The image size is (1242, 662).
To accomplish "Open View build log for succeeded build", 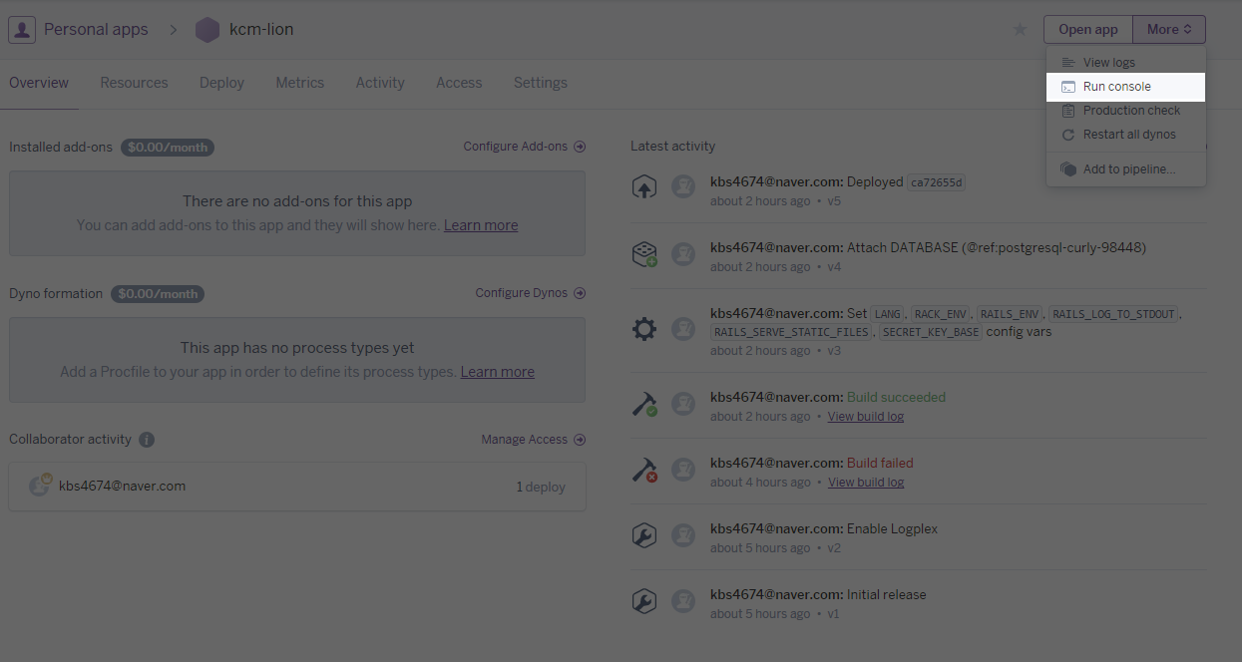I will (866, 417).
